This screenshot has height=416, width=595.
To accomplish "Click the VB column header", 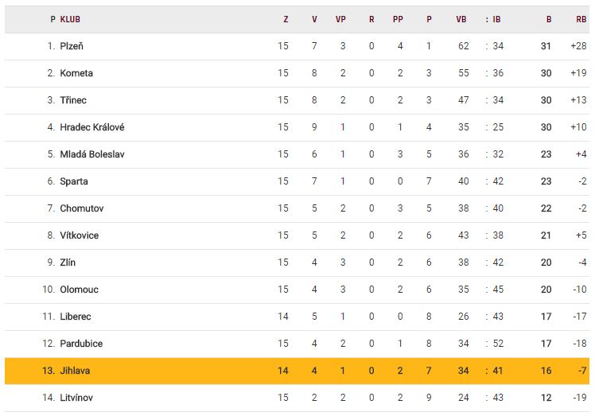I will 461,19.
